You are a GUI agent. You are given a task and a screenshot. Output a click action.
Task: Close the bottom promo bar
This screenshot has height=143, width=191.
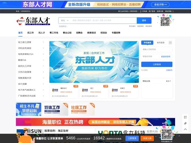(x=179, y=136)
